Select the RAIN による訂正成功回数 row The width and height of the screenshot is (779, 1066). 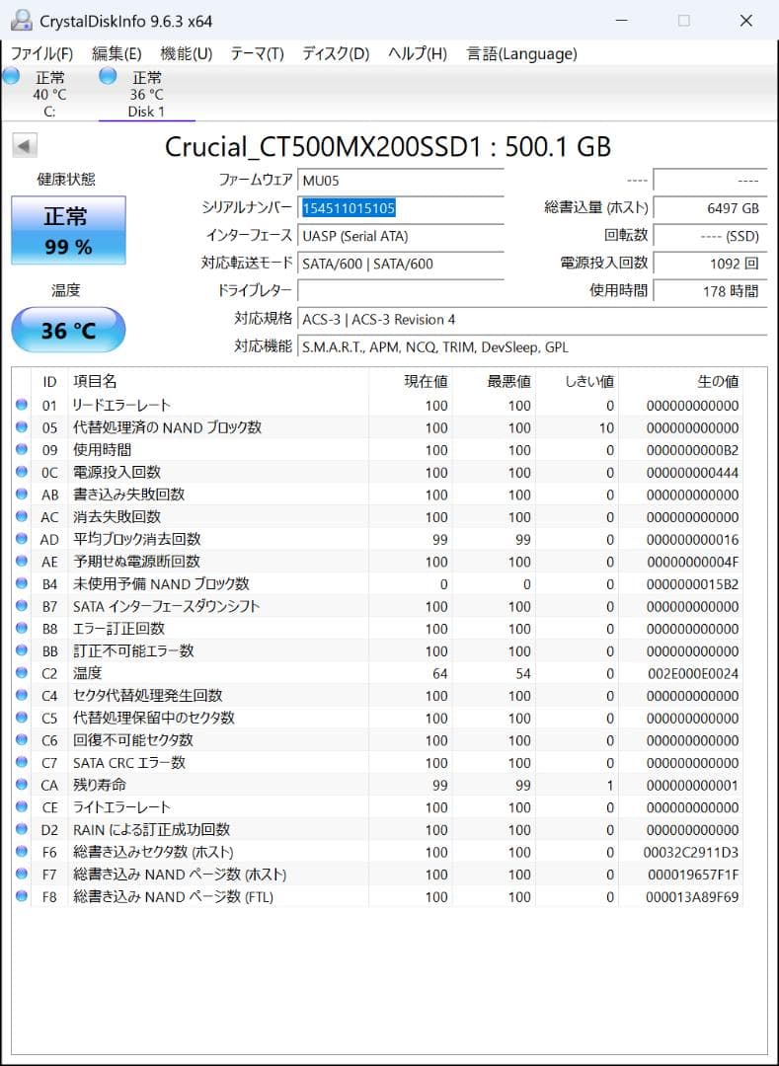(378, 829)
